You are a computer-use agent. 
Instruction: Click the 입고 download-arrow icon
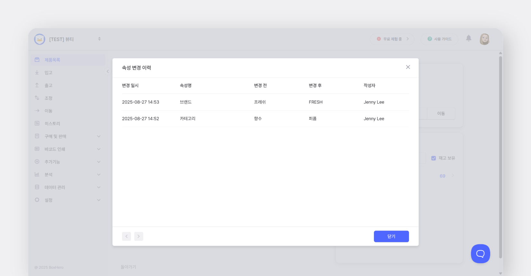[x=37, y=72]
